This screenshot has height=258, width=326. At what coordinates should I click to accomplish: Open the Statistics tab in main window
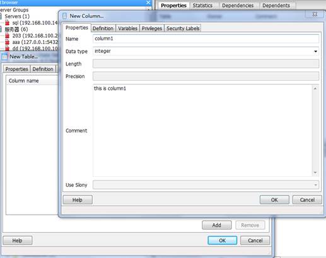tap(202, 6)
